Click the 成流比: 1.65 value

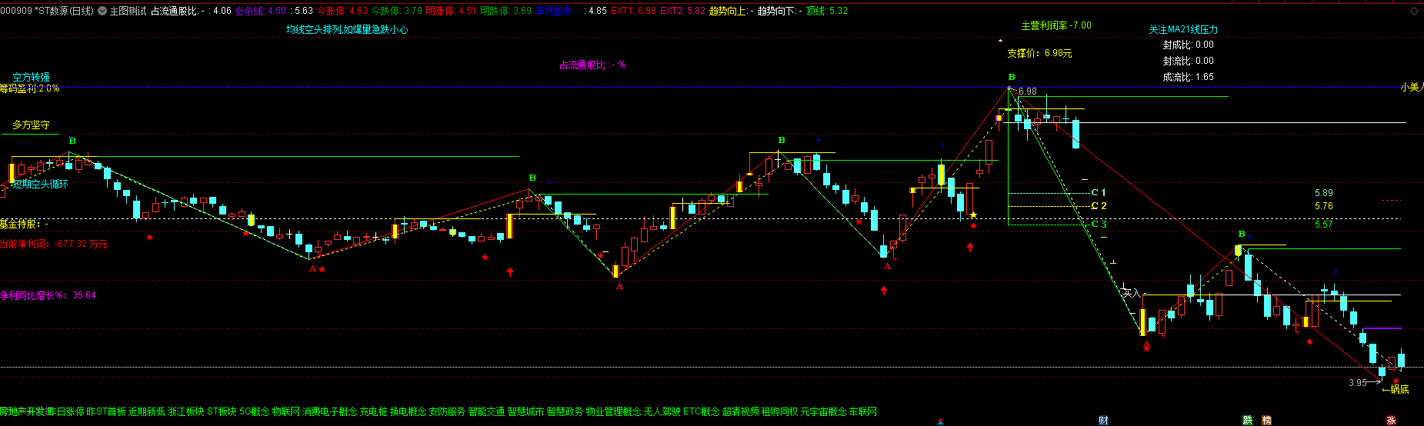click(x=1189, y=77)
